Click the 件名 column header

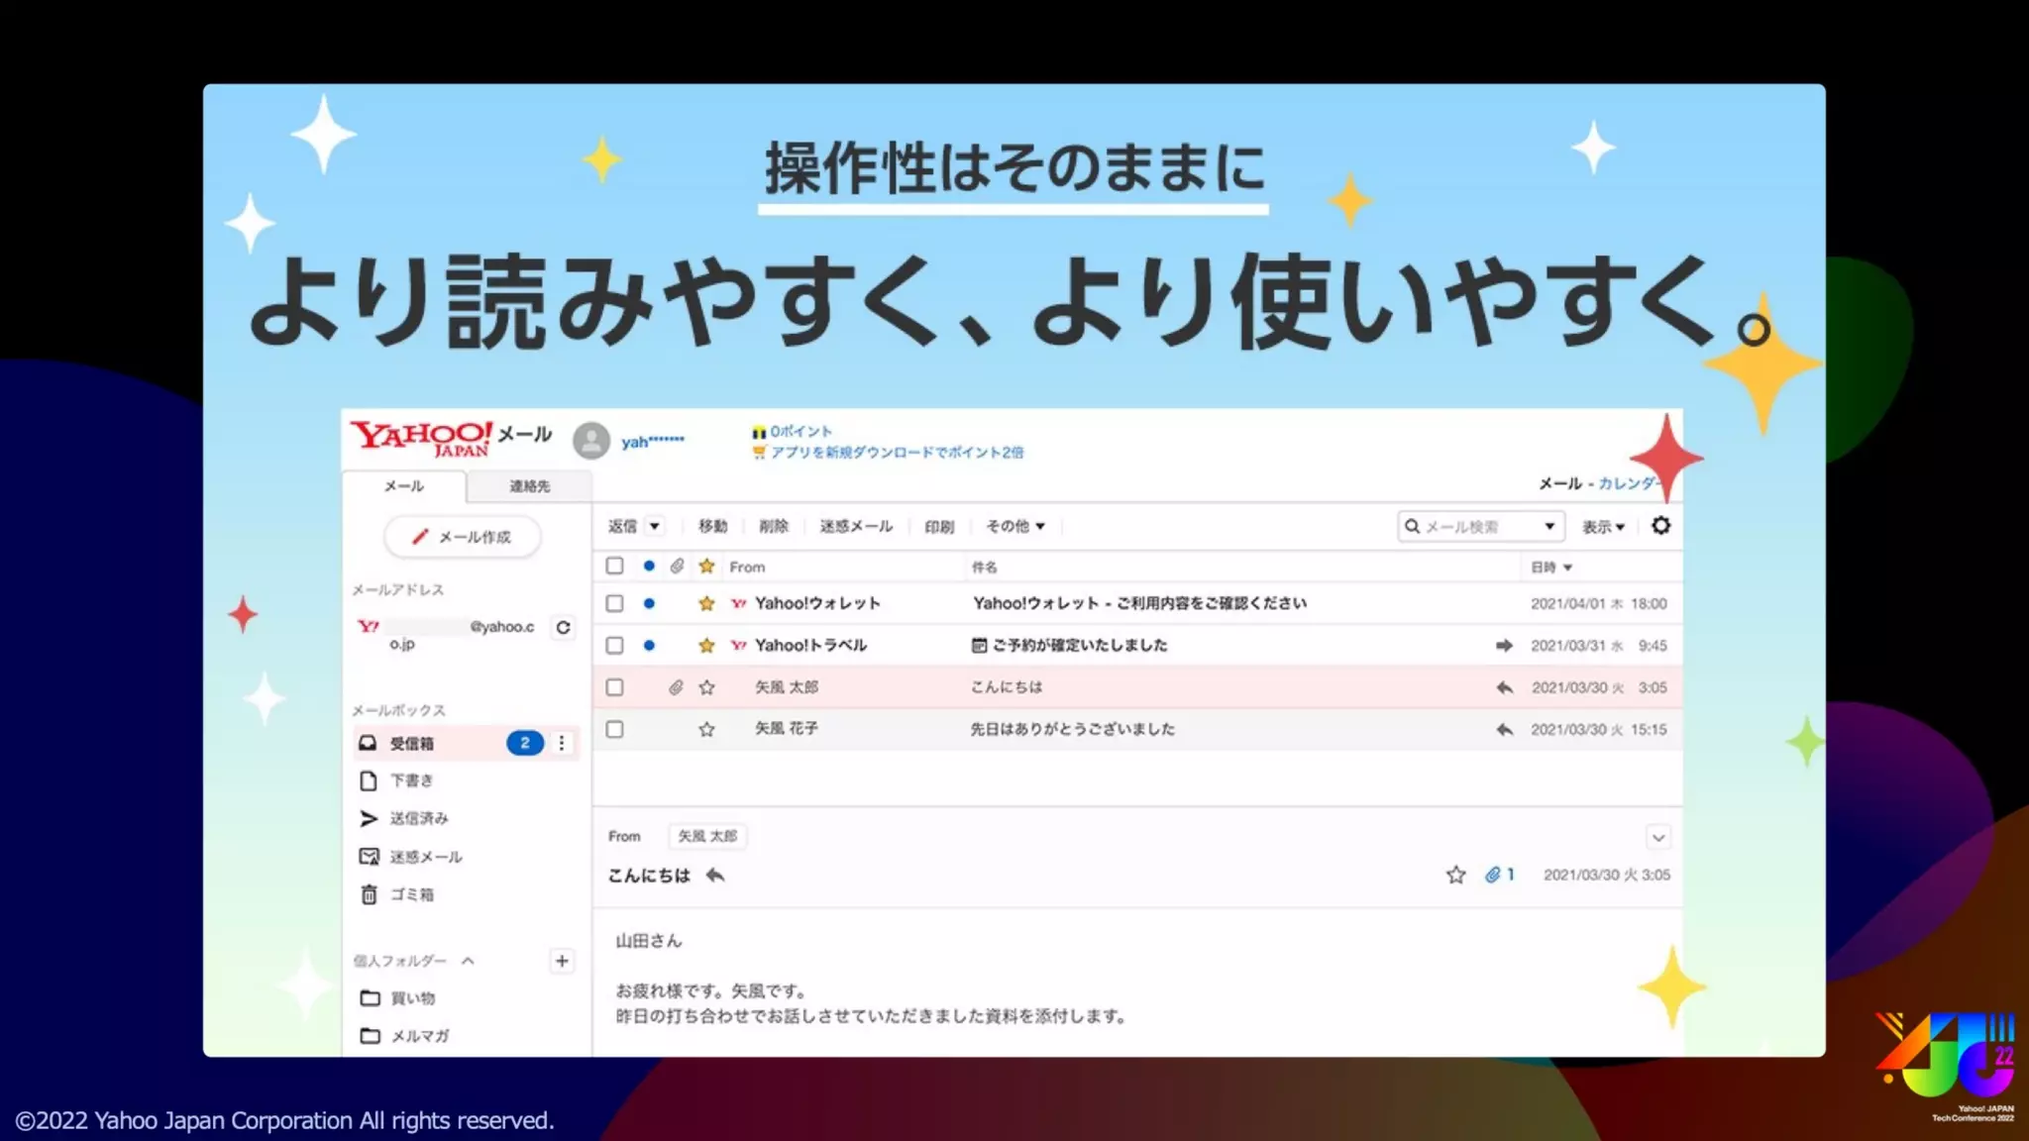984,568
